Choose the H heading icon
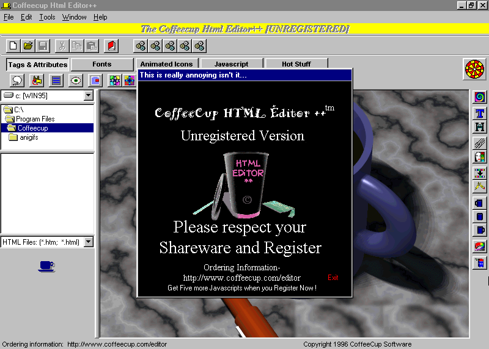 coord(480,127)
